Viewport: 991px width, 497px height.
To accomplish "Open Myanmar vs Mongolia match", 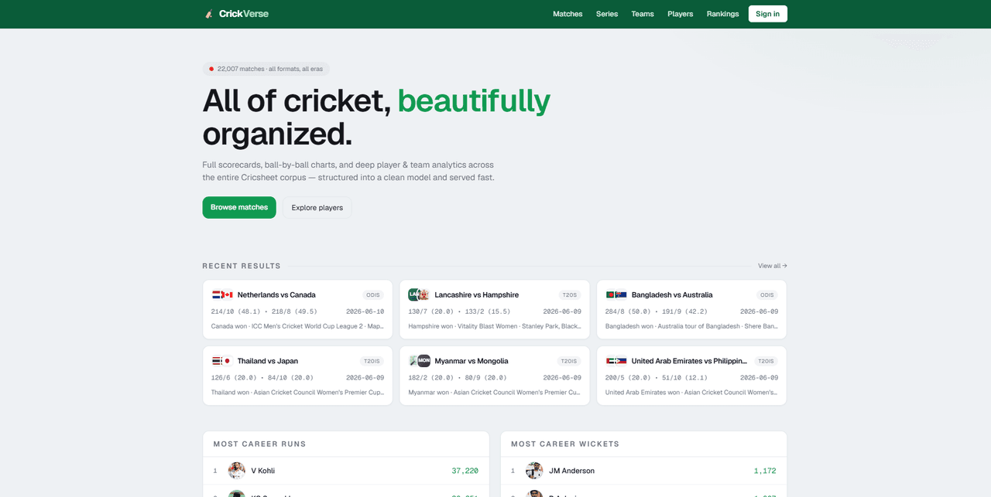I will point(495,376).
